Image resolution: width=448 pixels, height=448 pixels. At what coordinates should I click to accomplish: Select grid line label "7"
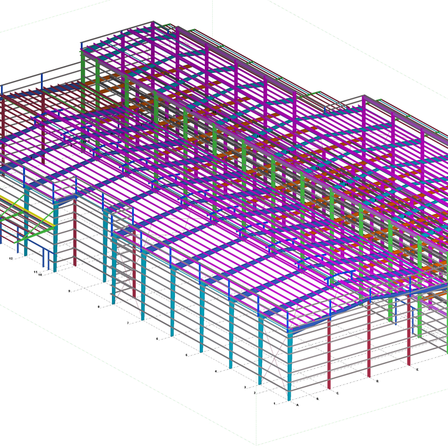pos(128,323)
